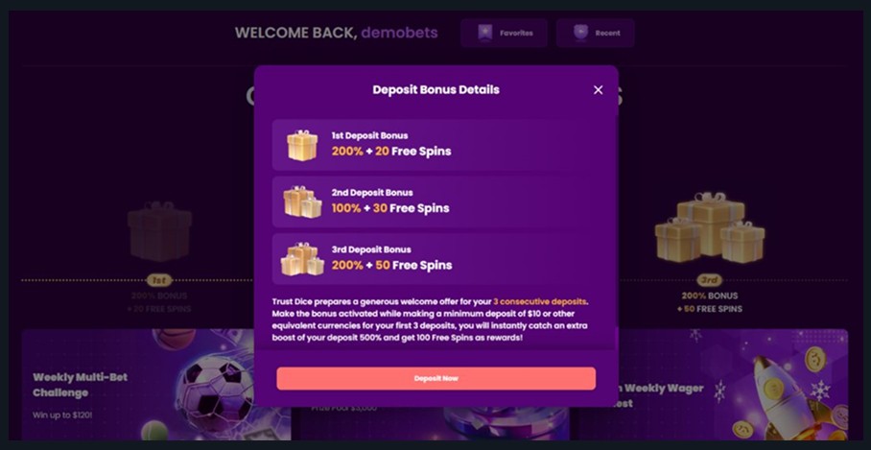Click the Deposit Now button

coord(436,378)
